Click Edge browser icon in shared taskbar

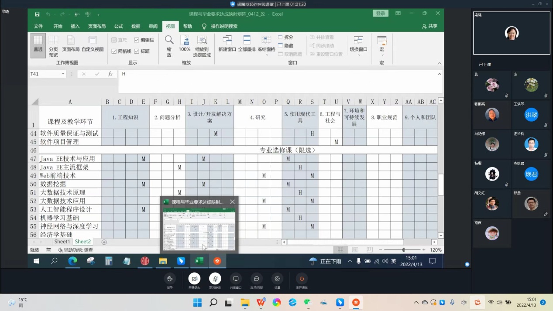pos(72,261)
